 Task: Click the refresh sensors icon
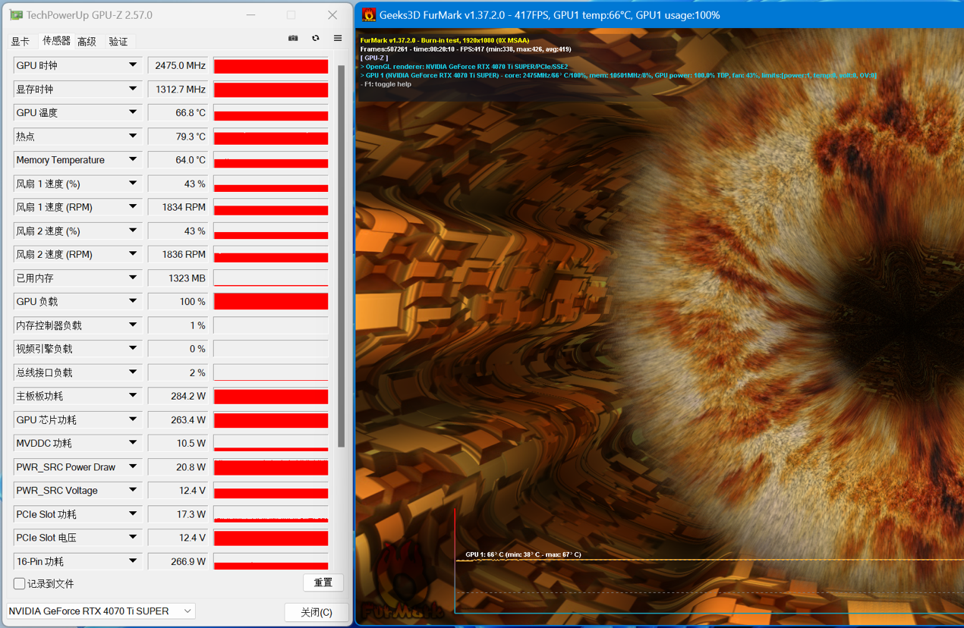316,39
